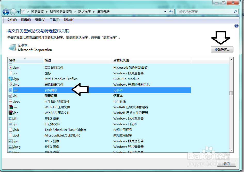This screenshot has height=172, width=244.
Task: Click the .igp file type icon
Action: click(x=11, y=79)
